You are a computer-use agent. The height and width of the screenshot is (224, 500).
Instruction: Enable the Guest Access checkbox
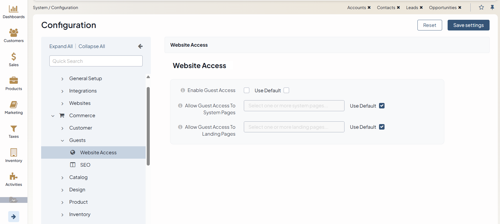[247, 90]
